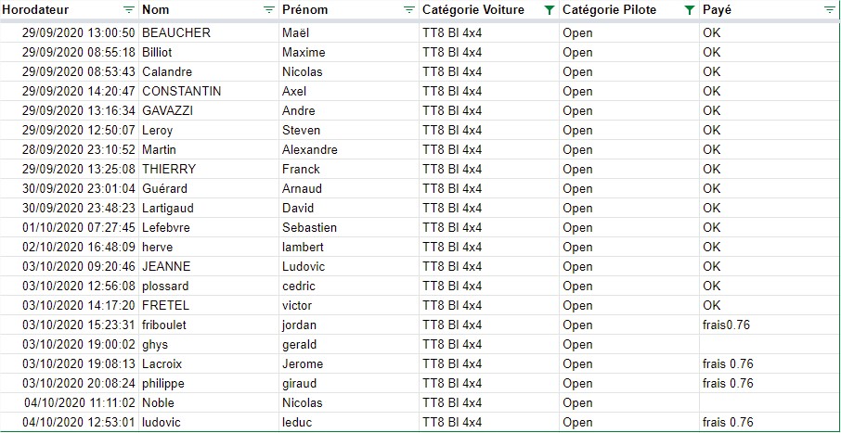Select the frais 0.76 cell for ludovic
Viewport: 841px width, 433px height.
(770, 422)
